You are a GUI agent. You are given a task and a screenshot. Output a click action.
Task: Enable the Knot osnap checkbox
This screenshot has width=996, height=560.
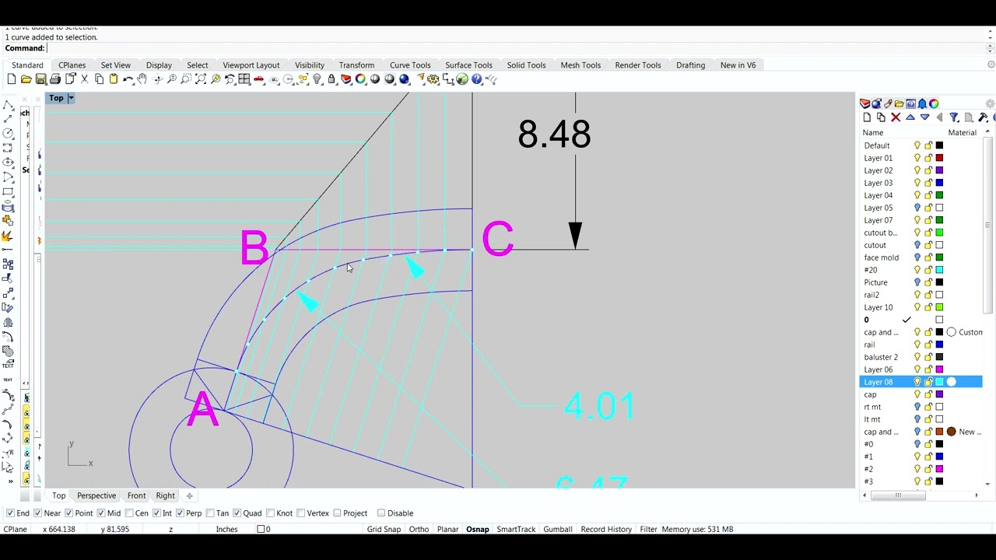point(270,513)
